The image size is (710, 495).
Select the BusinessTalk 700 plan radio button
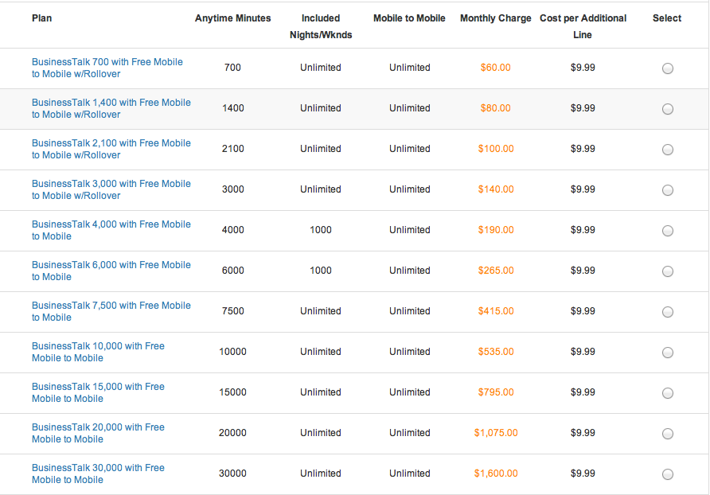click(x=668, y=68)
